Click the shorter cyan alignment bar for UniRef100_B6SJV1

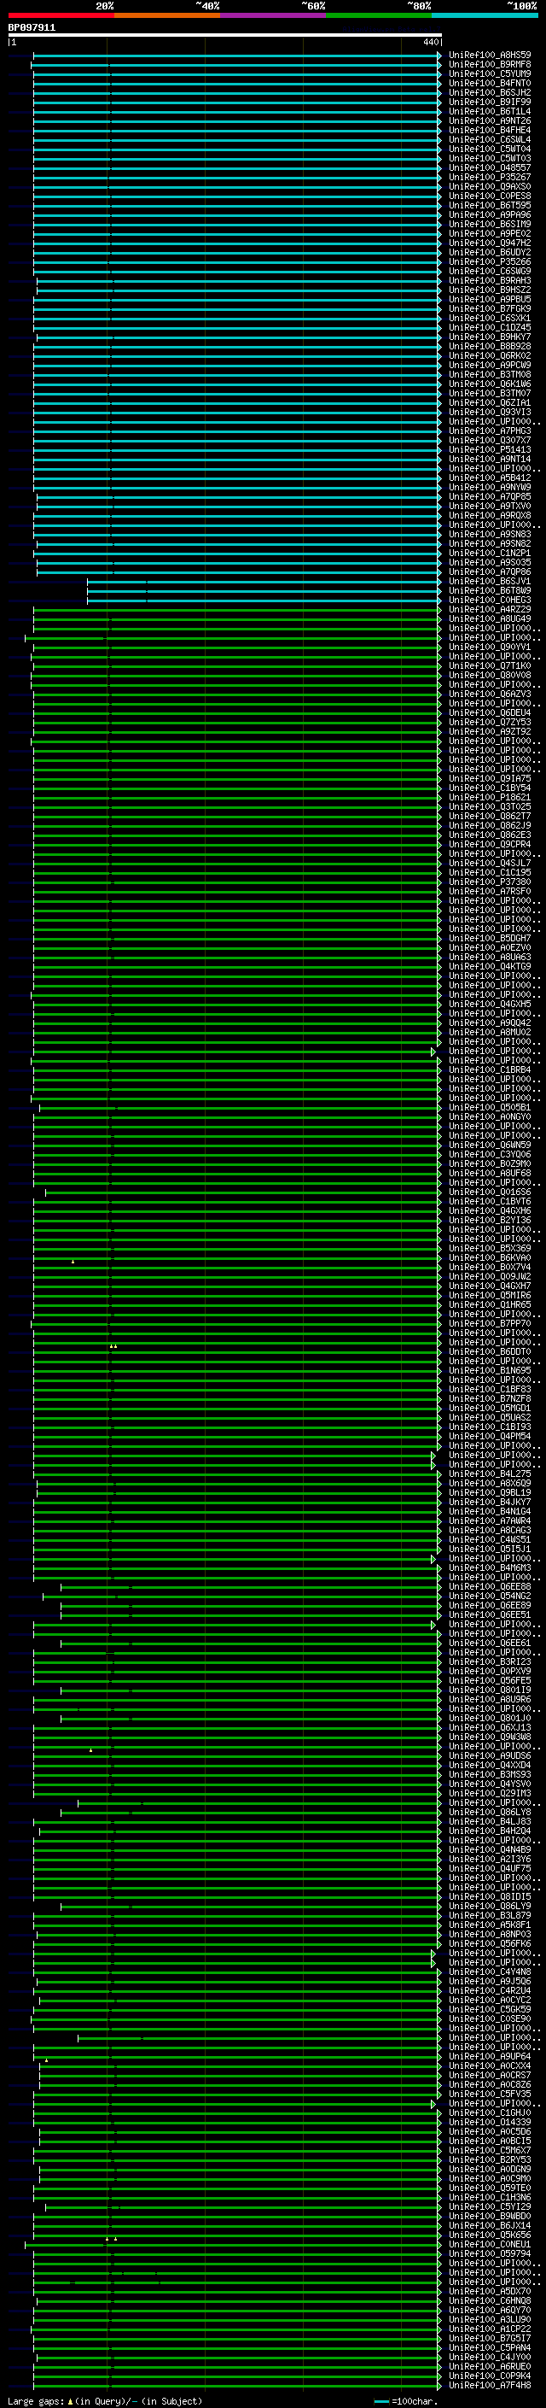pos(264,582)
